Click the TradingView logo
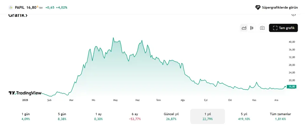Image resolution: width=305 pixels, height=129 pixels. [x=25, y=93]
